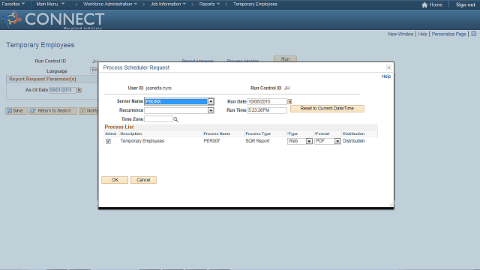Click the Process List section heading
The height and width of the screenshot is (270, 480).
(x=119, y=127)
